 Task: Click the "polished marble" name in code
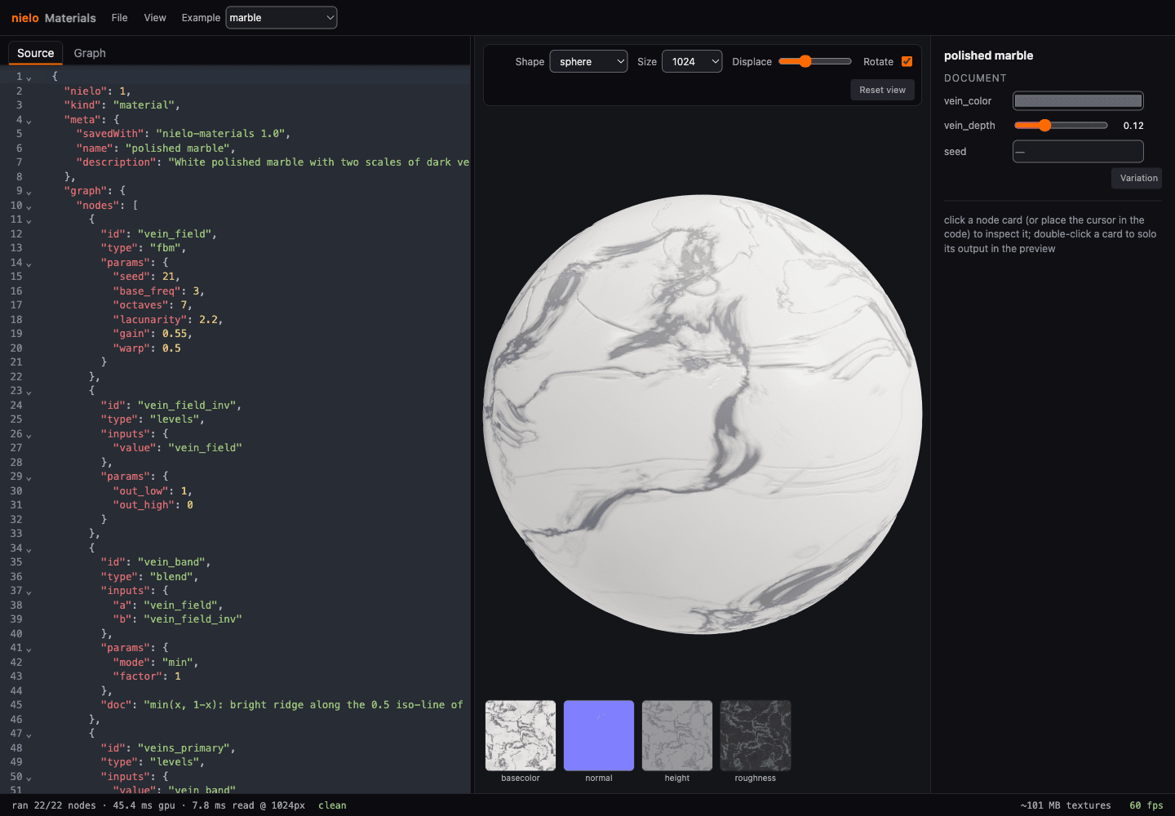(180, 149)
